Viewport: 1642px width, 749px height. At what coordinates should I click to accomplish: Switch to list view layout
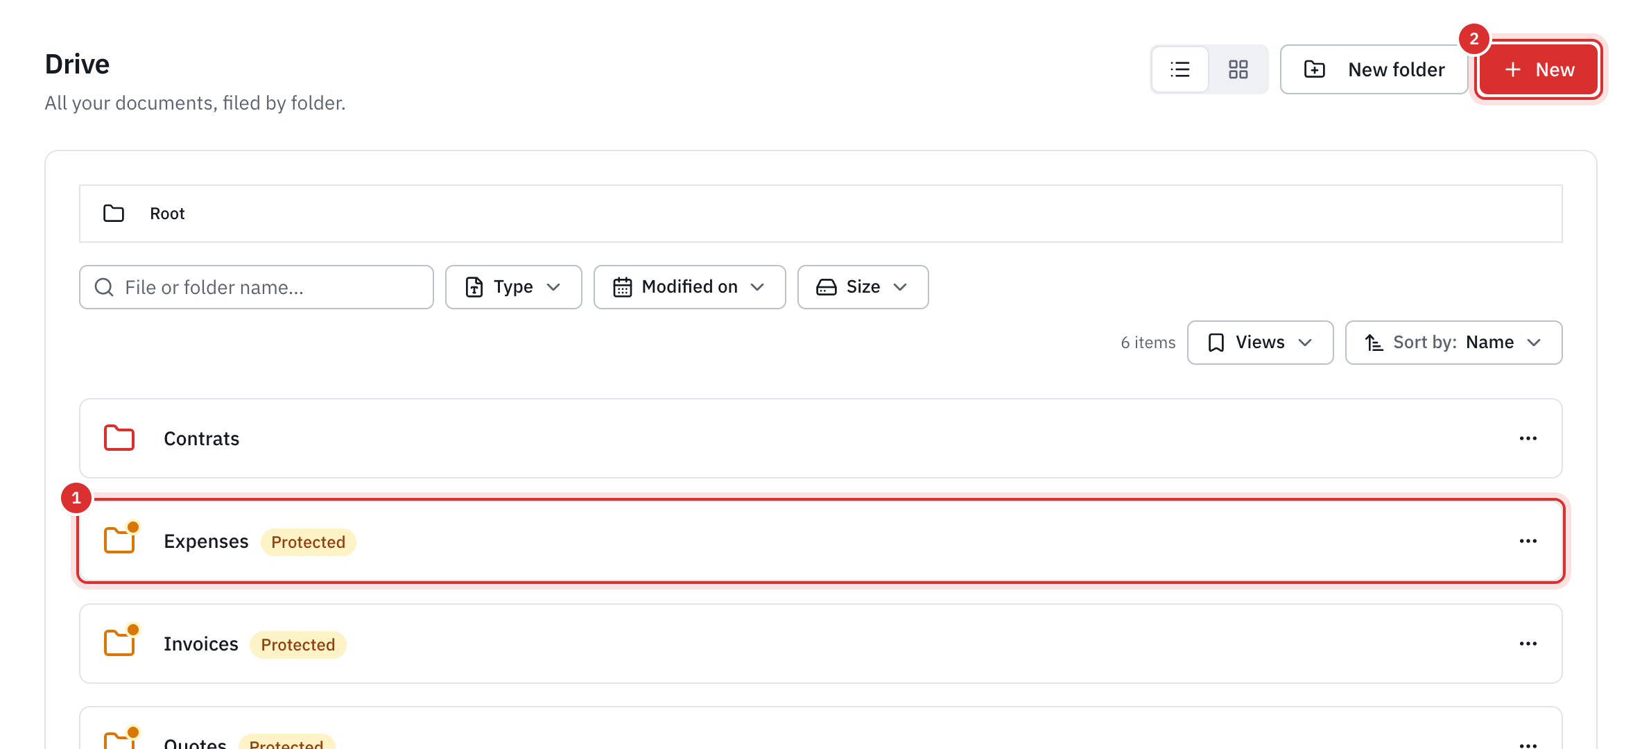coord(1180,69)
